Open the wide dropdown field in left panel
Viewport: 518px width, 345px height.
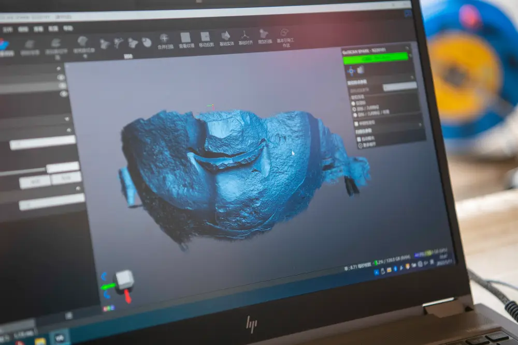coord(42,142)
